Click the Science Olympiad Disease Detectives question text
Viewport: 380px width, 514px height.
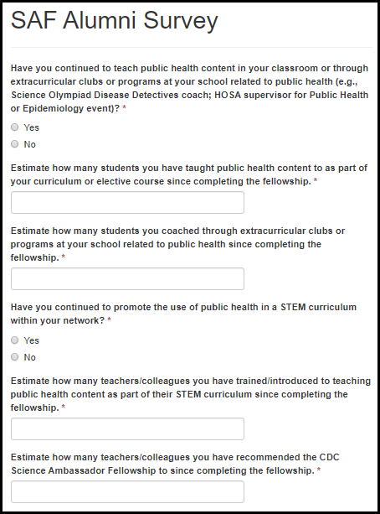[x=189, y=88]
